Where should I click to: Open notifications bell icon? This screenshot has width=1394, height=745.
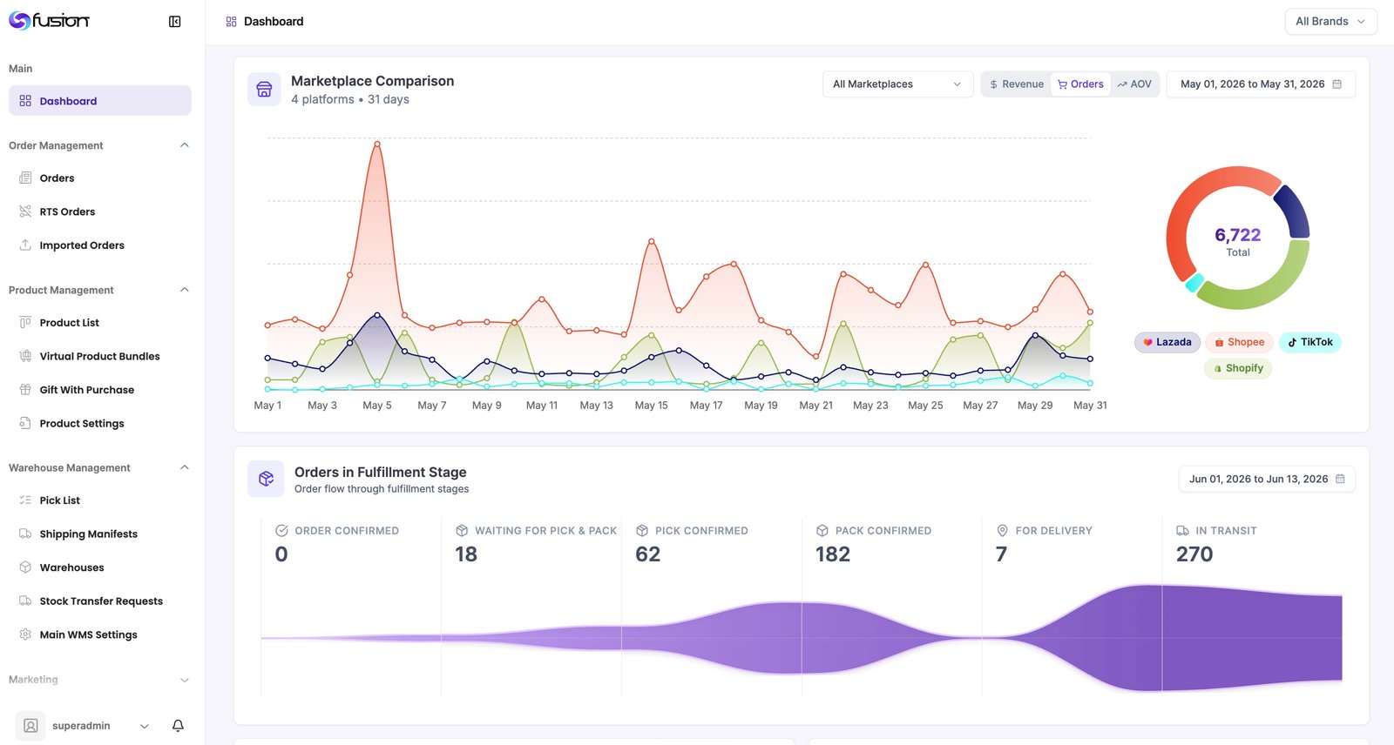pyautogui.click(x=178, y=726)
